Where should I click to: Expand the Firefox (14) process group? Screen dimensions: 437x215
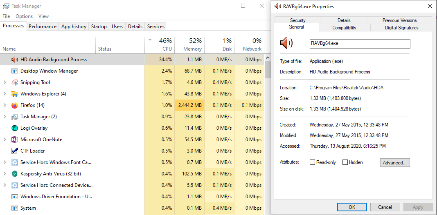click(5, 105)
